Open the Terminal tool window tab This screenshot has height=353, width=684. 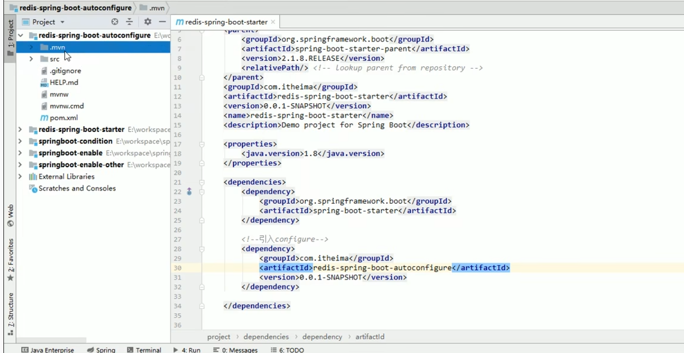pos(144,350)
